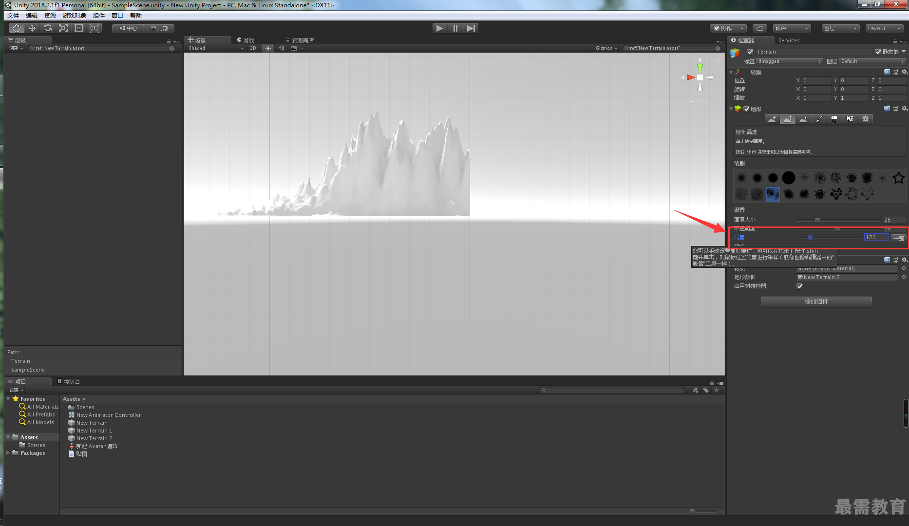
Task: Switch to the 控制台 console tab
Action: [69, 382]
